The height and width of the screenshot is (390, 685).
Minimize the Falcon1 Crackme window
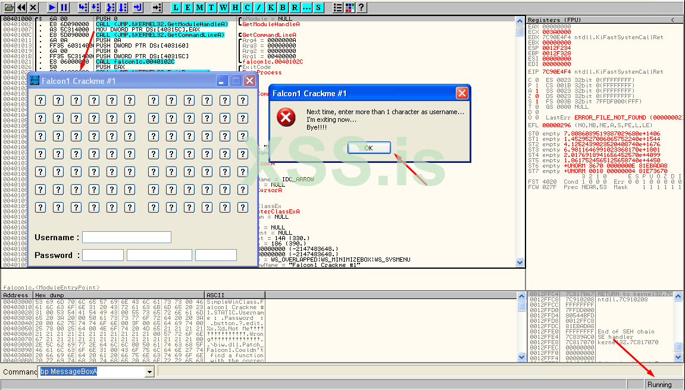(x=222, y=81)
